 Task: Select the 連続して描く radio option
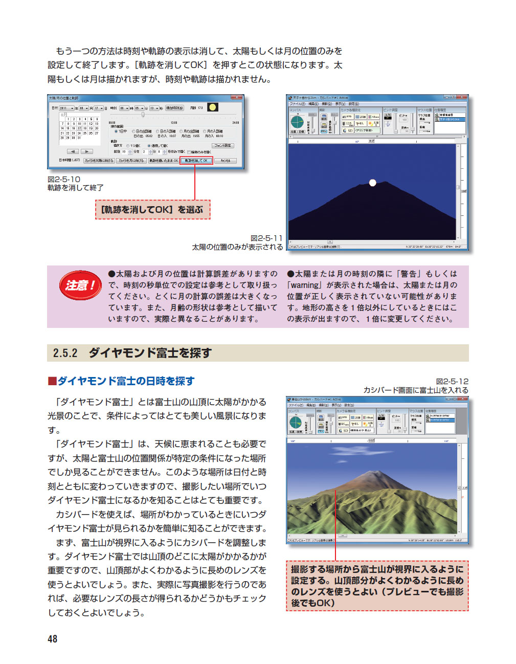[149, 146]
